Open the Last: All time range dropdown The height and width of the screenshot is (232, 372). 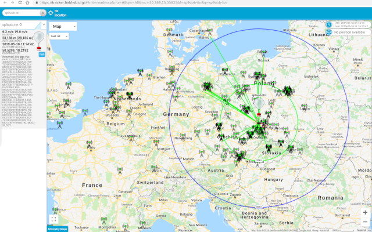[x=59, y=36]
